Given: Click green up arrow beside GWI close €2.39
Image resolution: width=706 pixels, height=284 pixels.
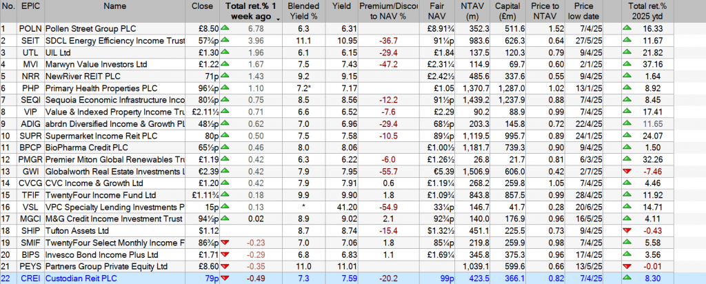Looking at the screenshot, I should click(x=225, y=171).
